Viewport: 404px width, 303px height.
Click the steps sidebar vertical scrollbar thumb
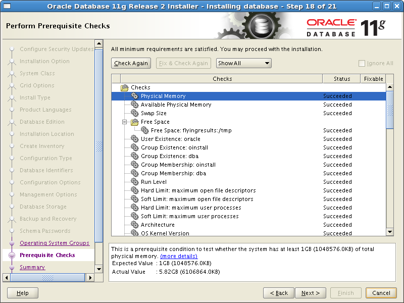pyautogui.click(x=99, y=145)
